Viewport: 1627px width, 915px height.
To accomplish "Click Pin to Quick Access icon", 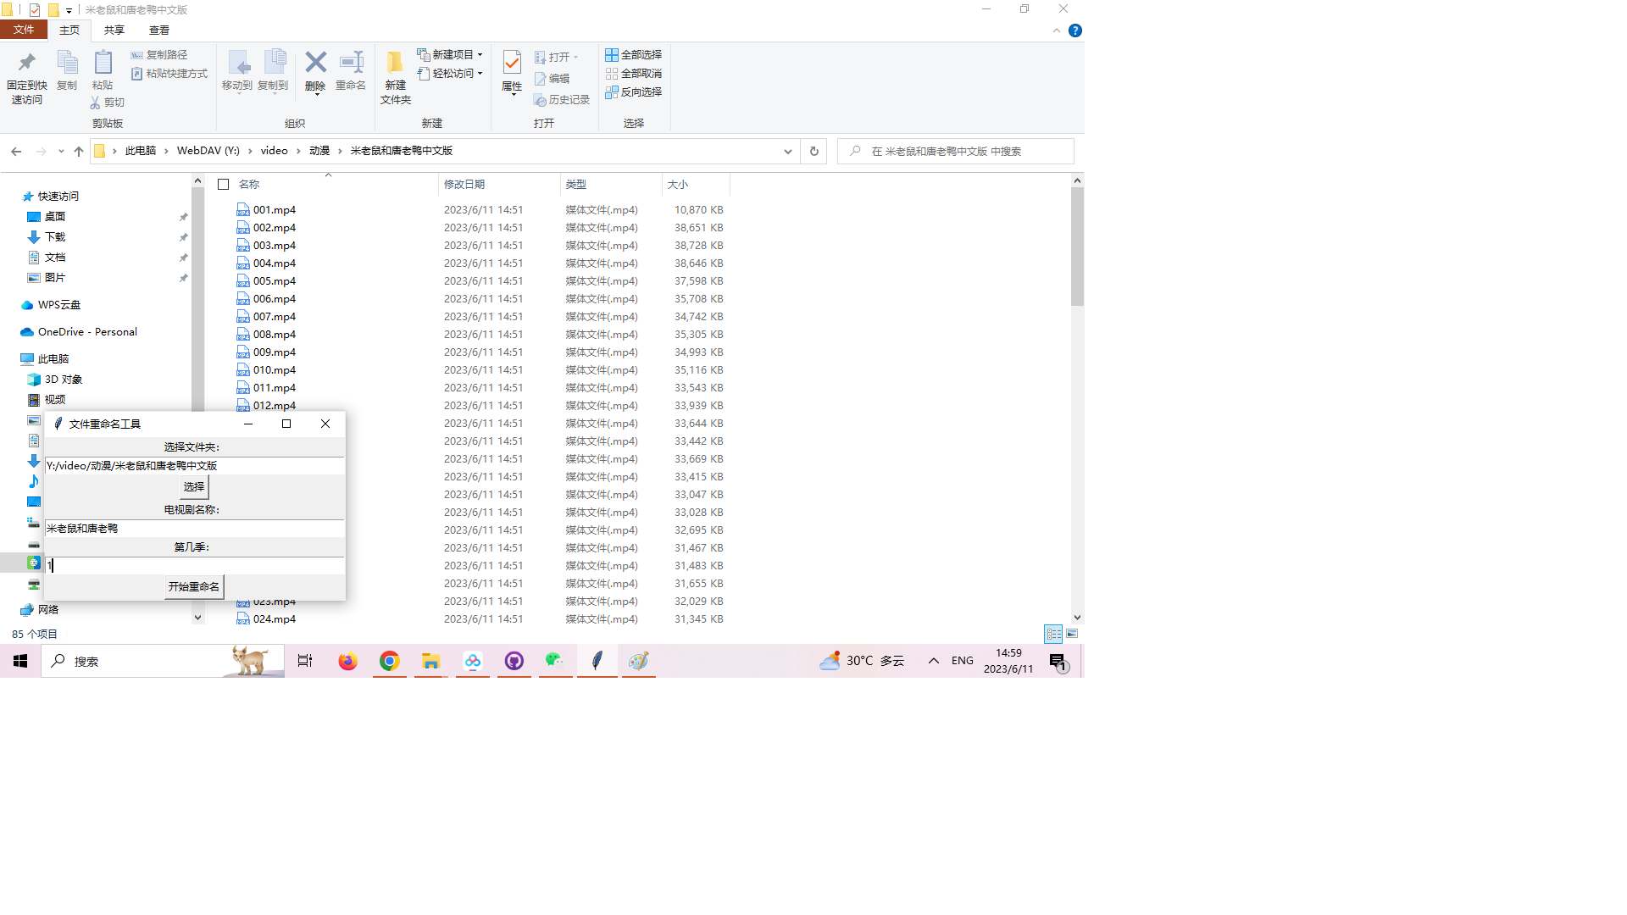I will click(x=26, y=64).
